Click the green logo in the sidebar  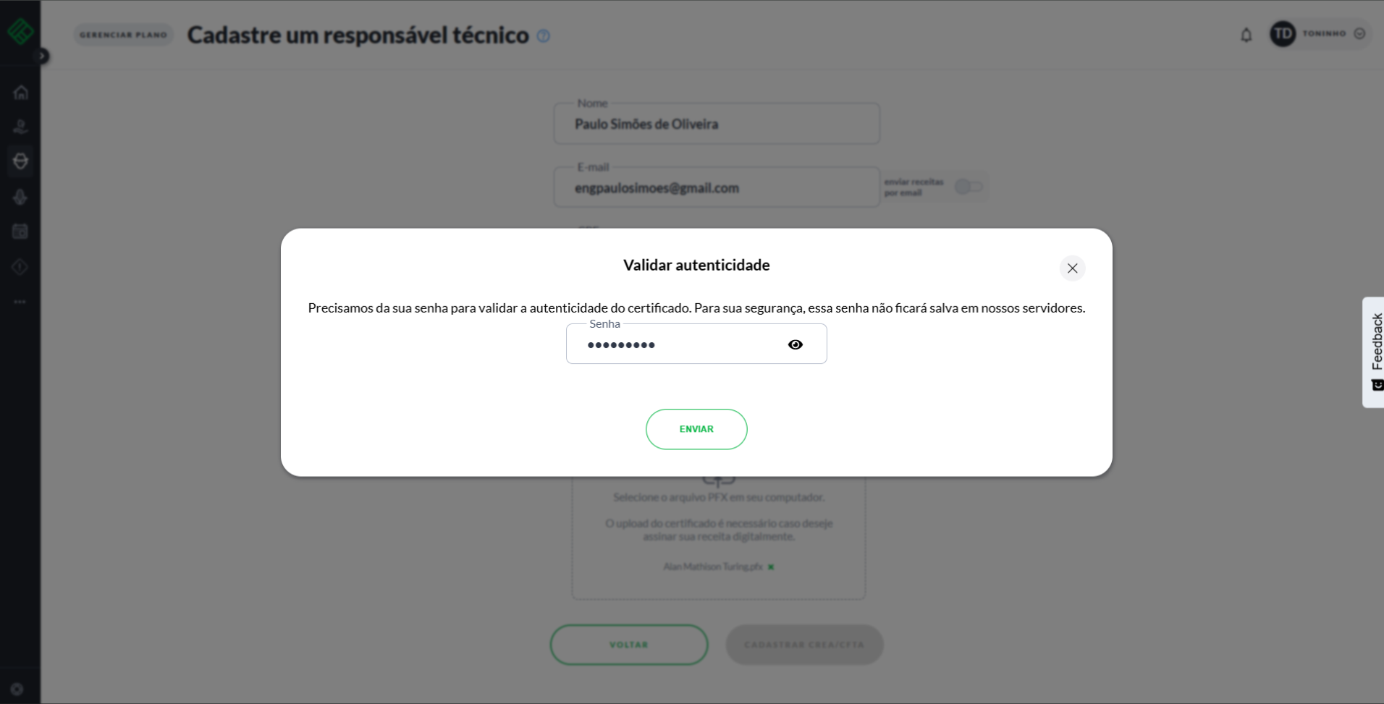(20, 31)
